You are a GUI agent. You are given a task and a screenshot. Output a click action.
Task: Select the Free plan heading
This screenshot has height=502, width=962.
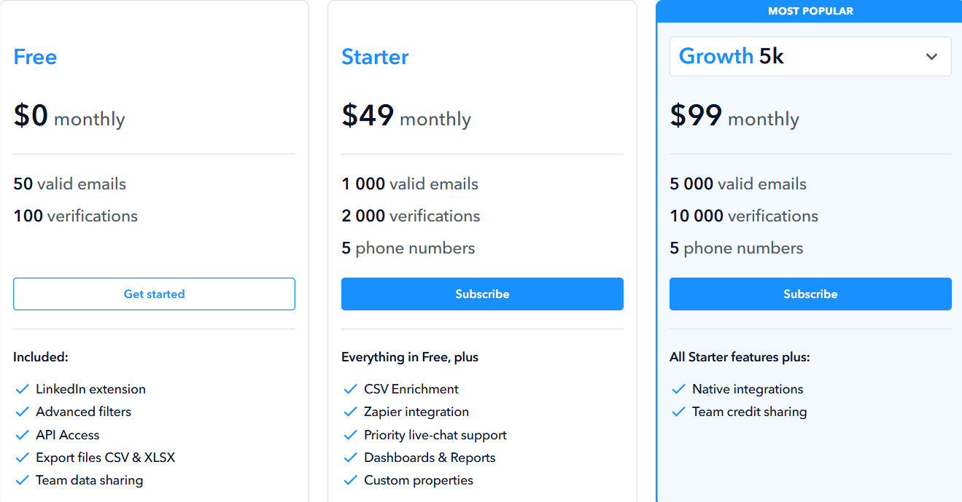point(35,57)
